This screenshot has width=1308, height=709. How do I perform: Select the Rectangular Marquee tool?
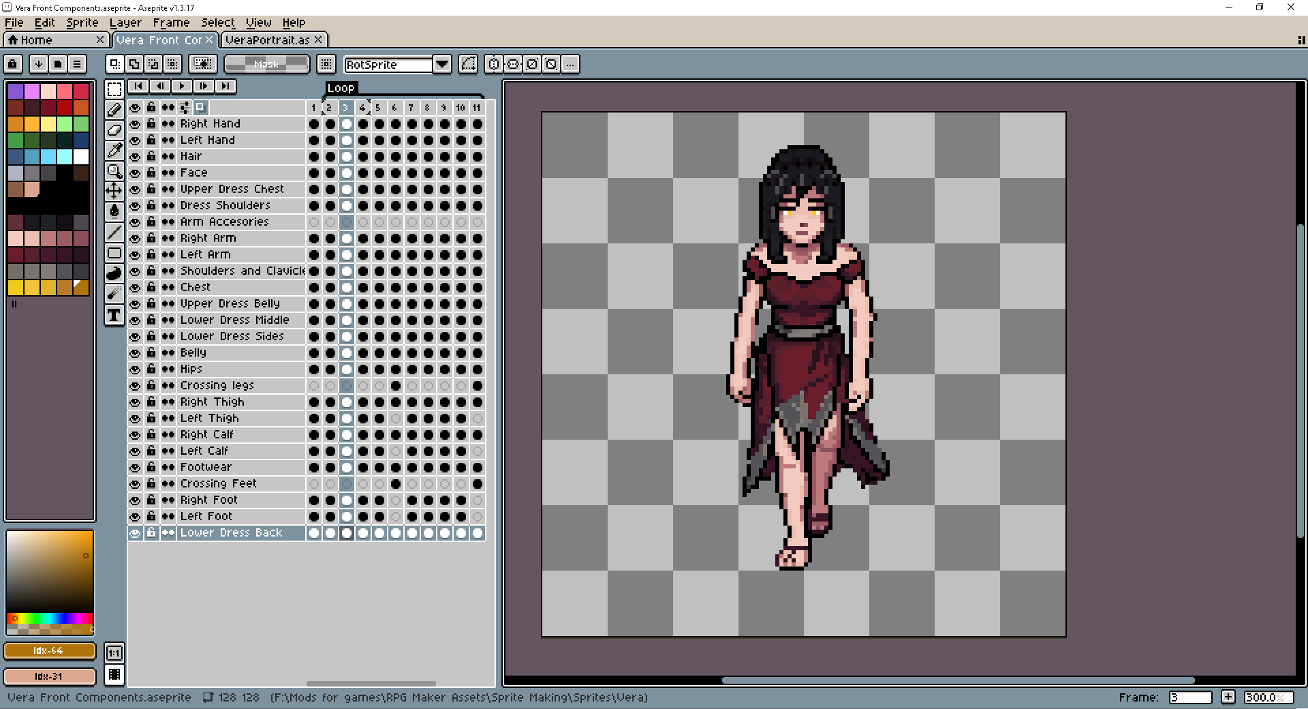(114, 89)
